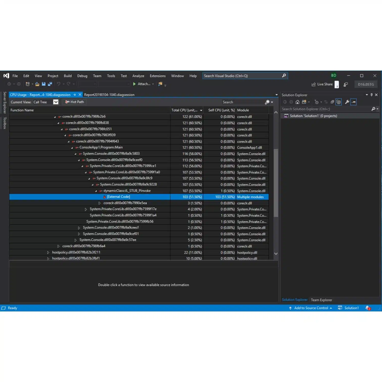382x382 pixels.
Task: Click the Undo toolbar icon
Action: 59,84
